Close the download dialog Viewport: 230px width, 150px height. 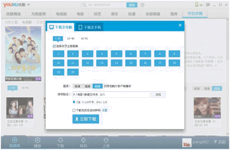point(180,25)
